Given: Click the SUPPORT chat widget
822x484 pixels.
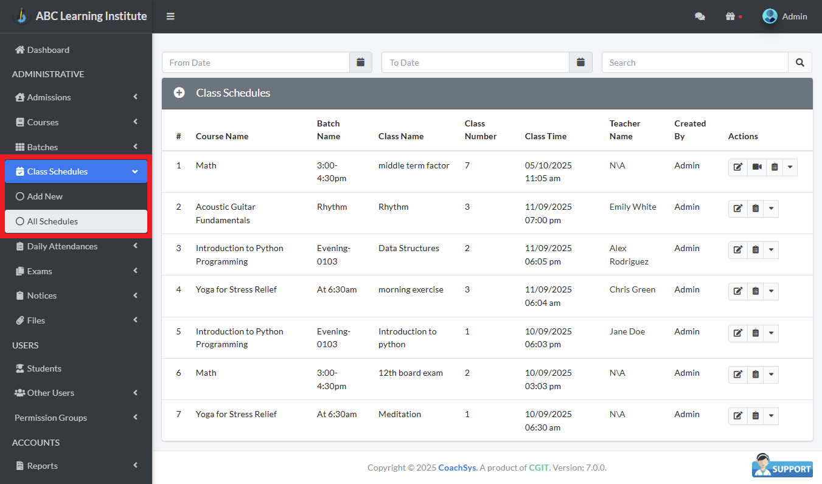Looking at the screenshot, I should pyautogui.click(x=781, y=467).
